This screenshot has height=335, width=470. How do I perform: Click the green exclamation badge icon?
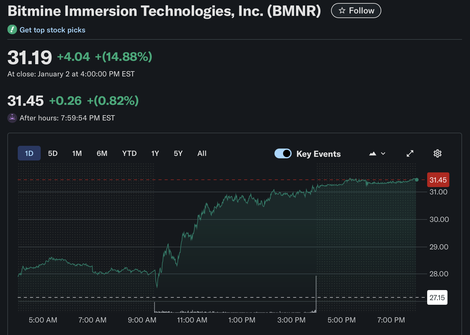pos(12,30)
